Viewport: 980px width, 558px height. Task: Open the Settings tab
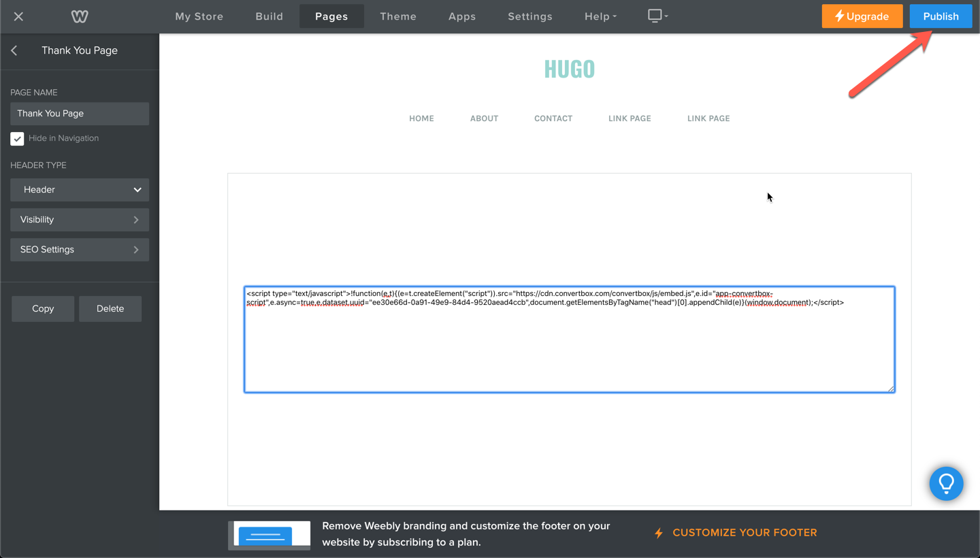click(x=530, y=16)
